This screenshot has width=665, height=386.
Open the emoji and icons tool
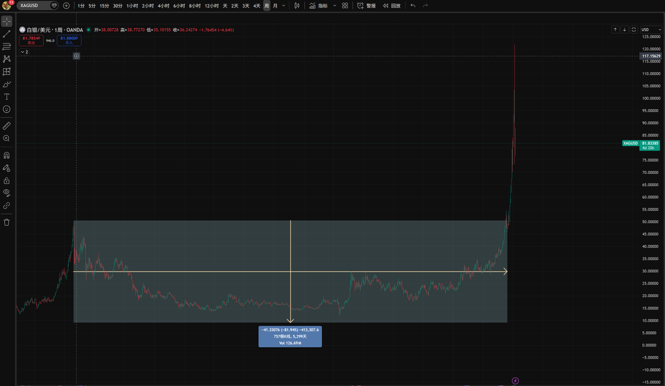7,109
